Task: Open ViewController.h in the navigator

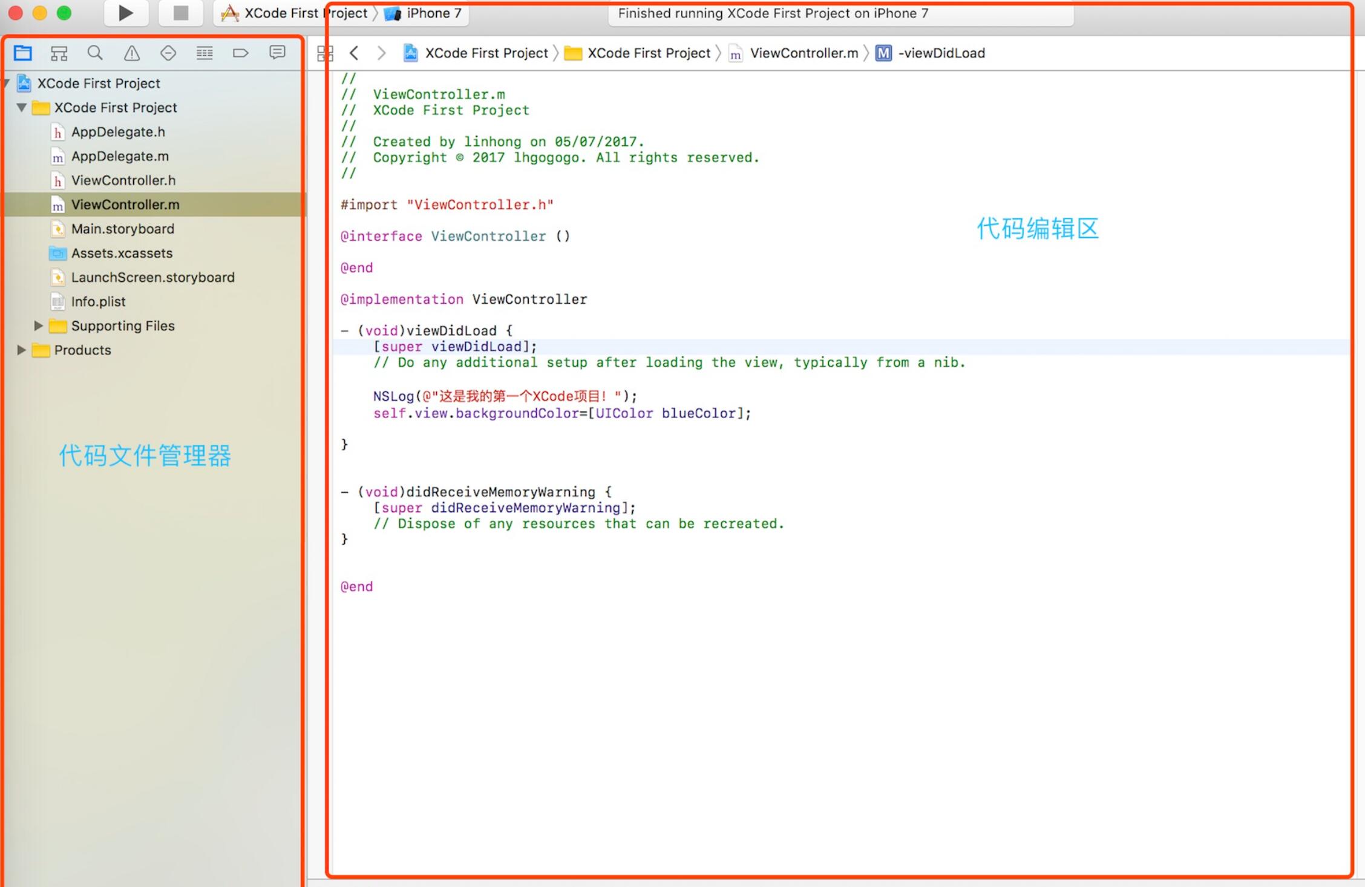Action: [x=123, y=180]
